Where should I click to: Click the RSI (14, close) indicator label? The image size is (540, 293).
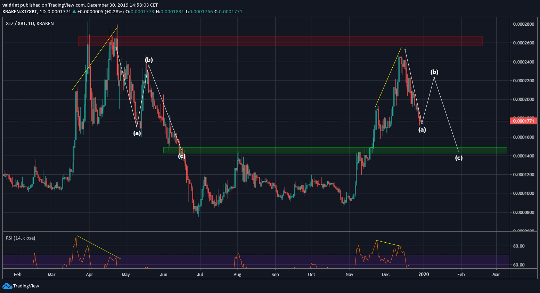pos(21,238)
